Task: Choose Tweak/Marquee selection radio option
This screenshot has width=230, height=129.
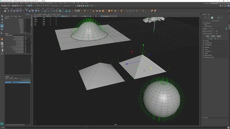Action: pyautogui.click(x=207, y=26)
